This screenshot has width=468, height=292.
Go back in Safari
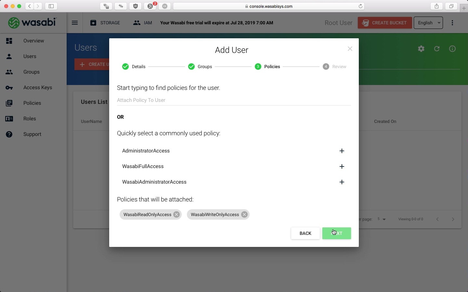[x=30, y=6]
